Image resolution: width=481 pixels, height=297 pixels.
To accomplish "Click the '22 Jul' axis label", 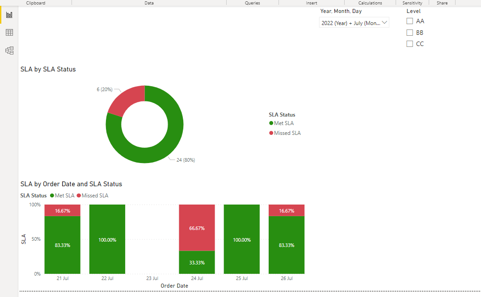I will point(107,278).
